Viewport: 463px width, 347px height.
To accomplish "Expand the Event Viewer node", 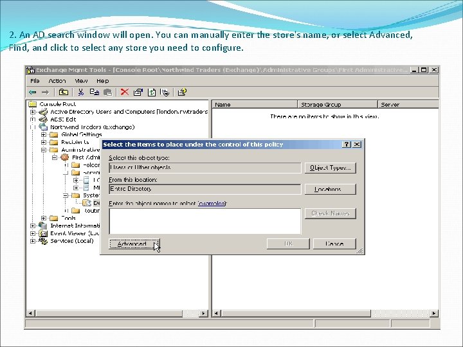I will (33, 233).
